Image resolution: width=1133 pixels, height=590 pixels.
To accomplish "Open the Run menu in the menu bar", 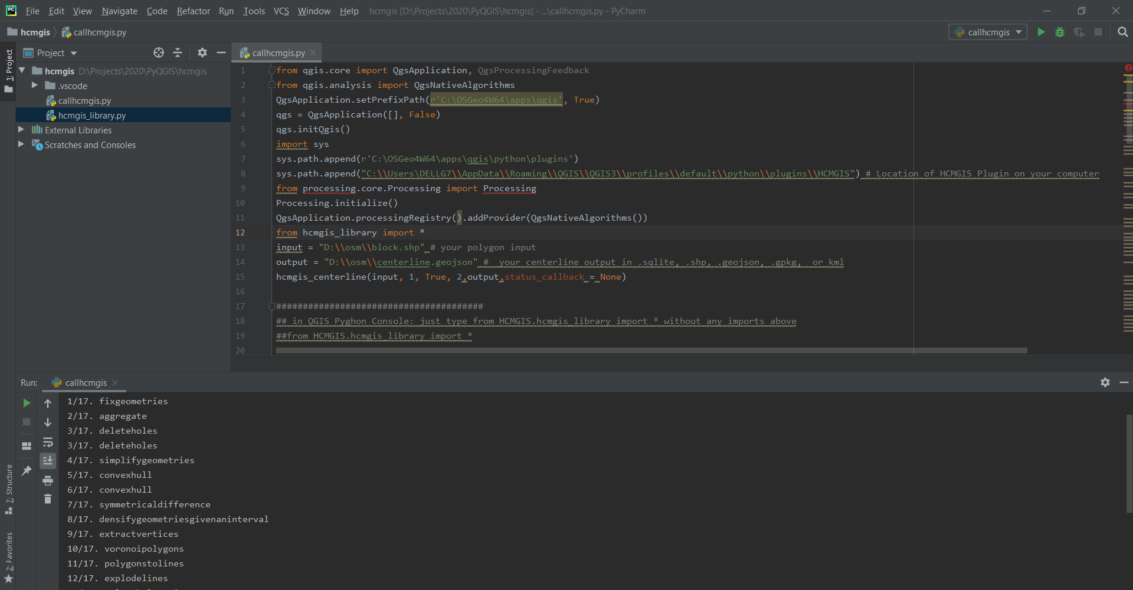I will tap(226, 11).
